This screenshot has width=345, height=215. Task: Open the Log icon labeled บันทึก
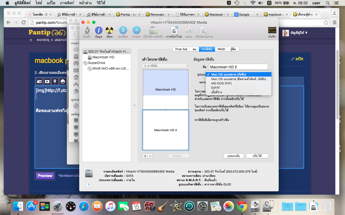pyautogui.click(x=272, y=30)
